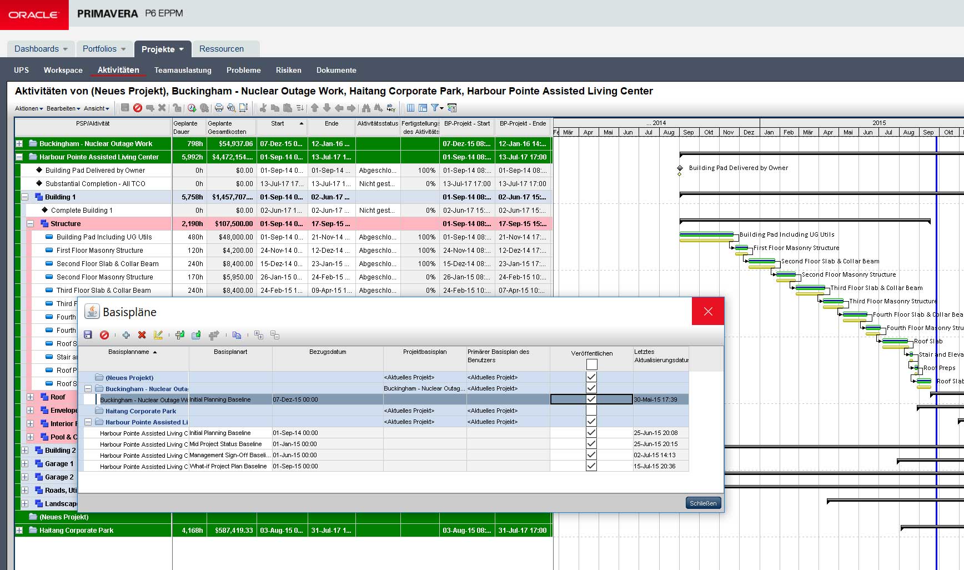Expand Haitang Corporate Park project row in activities
The width and height of the screenshot is (964, 570).
coord(19,530)
